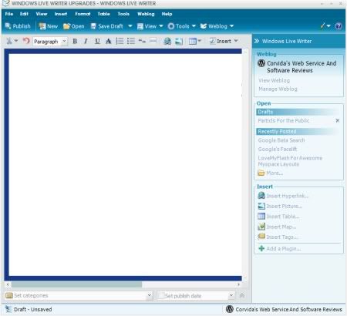Toggle bold formatting

coord(75,41)
